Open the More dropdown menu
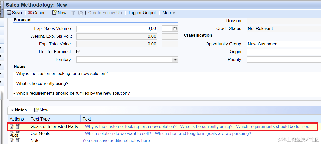Viewport: 321px width, 144px height. pyautogui.click(x=169, y=13)
